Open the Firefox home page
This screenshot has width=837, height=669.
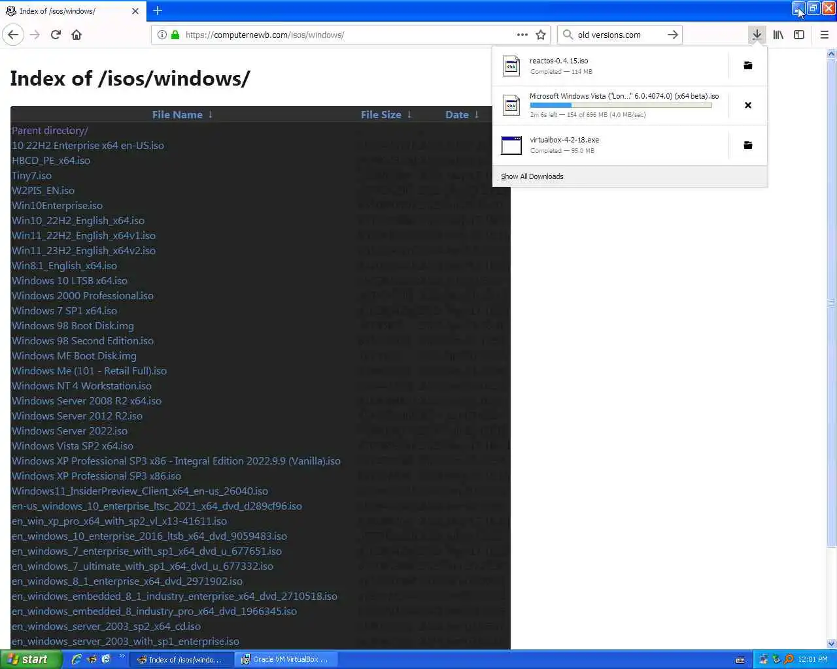[77, 35]
